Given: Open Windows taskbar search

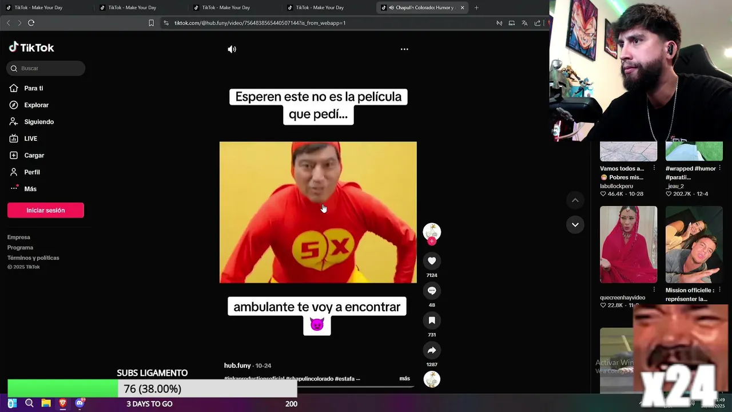Looking at the screenshot, I should 29,403.
